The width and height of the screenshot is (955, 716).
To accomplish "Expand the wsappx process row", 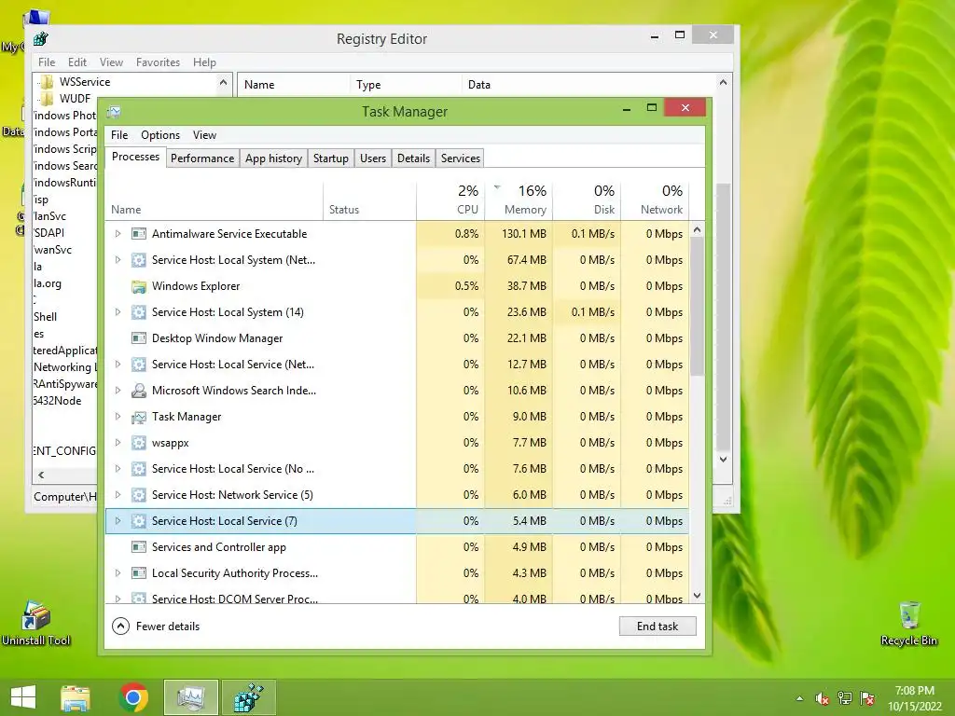I will (118, 443).
